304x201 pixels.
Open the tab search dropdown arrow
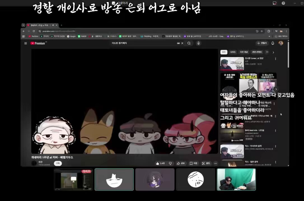[x=23, y=25]
